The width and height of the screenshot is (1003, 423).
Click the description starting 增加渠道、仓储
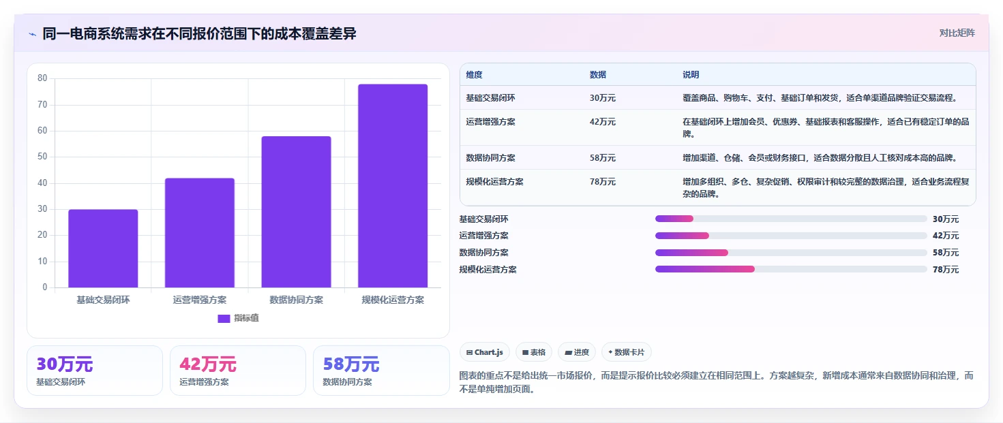(820, 158)
